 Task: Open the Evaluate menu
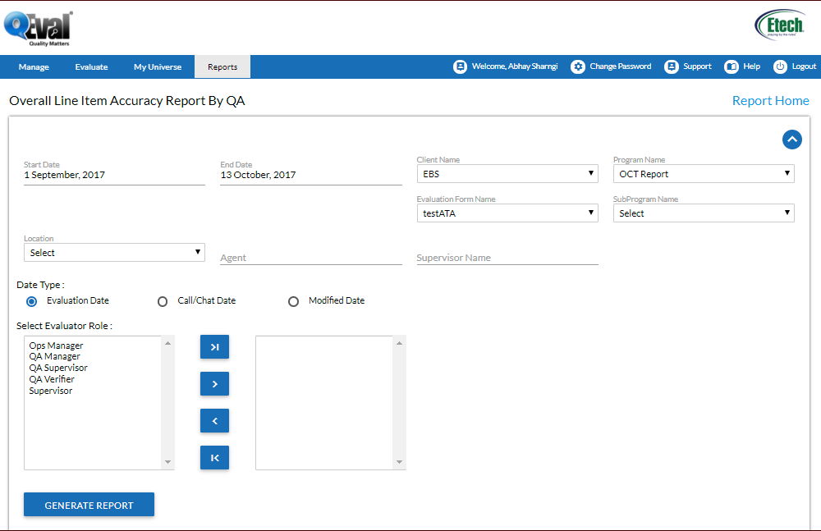pyautogui.click(x=91, y=67)
